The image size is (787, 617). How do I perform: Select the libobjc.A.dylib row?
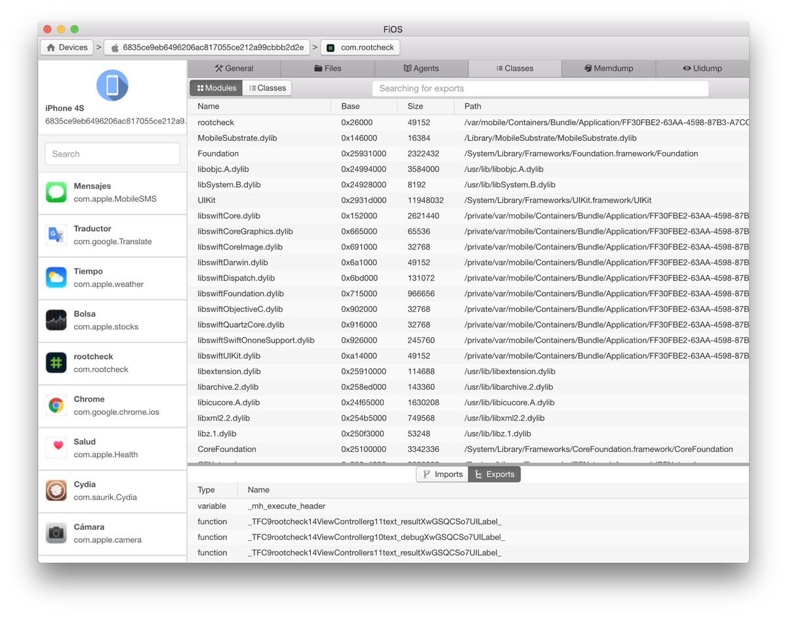point(468,169)
